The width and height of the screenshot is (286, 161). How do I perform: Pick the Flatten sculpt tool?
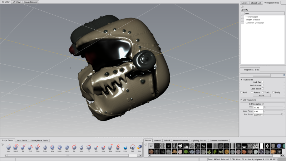38,147
